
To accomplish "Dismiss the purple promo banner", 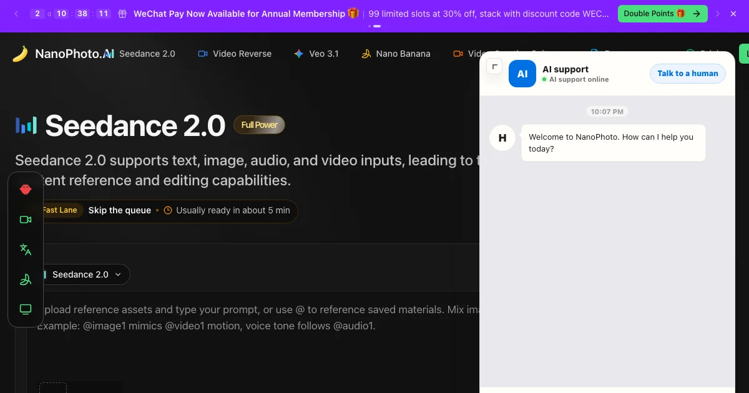I will [733, 14].
